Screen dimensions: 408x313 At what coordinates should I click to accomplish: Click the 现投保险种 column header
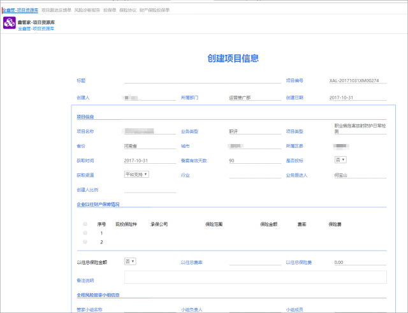point(126,224)
